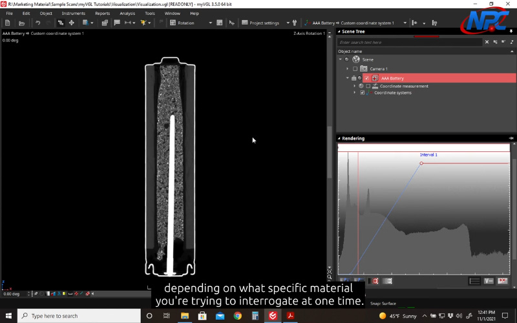
Task: Open the Rotation layout dropdown
Action: click(211, 23)
